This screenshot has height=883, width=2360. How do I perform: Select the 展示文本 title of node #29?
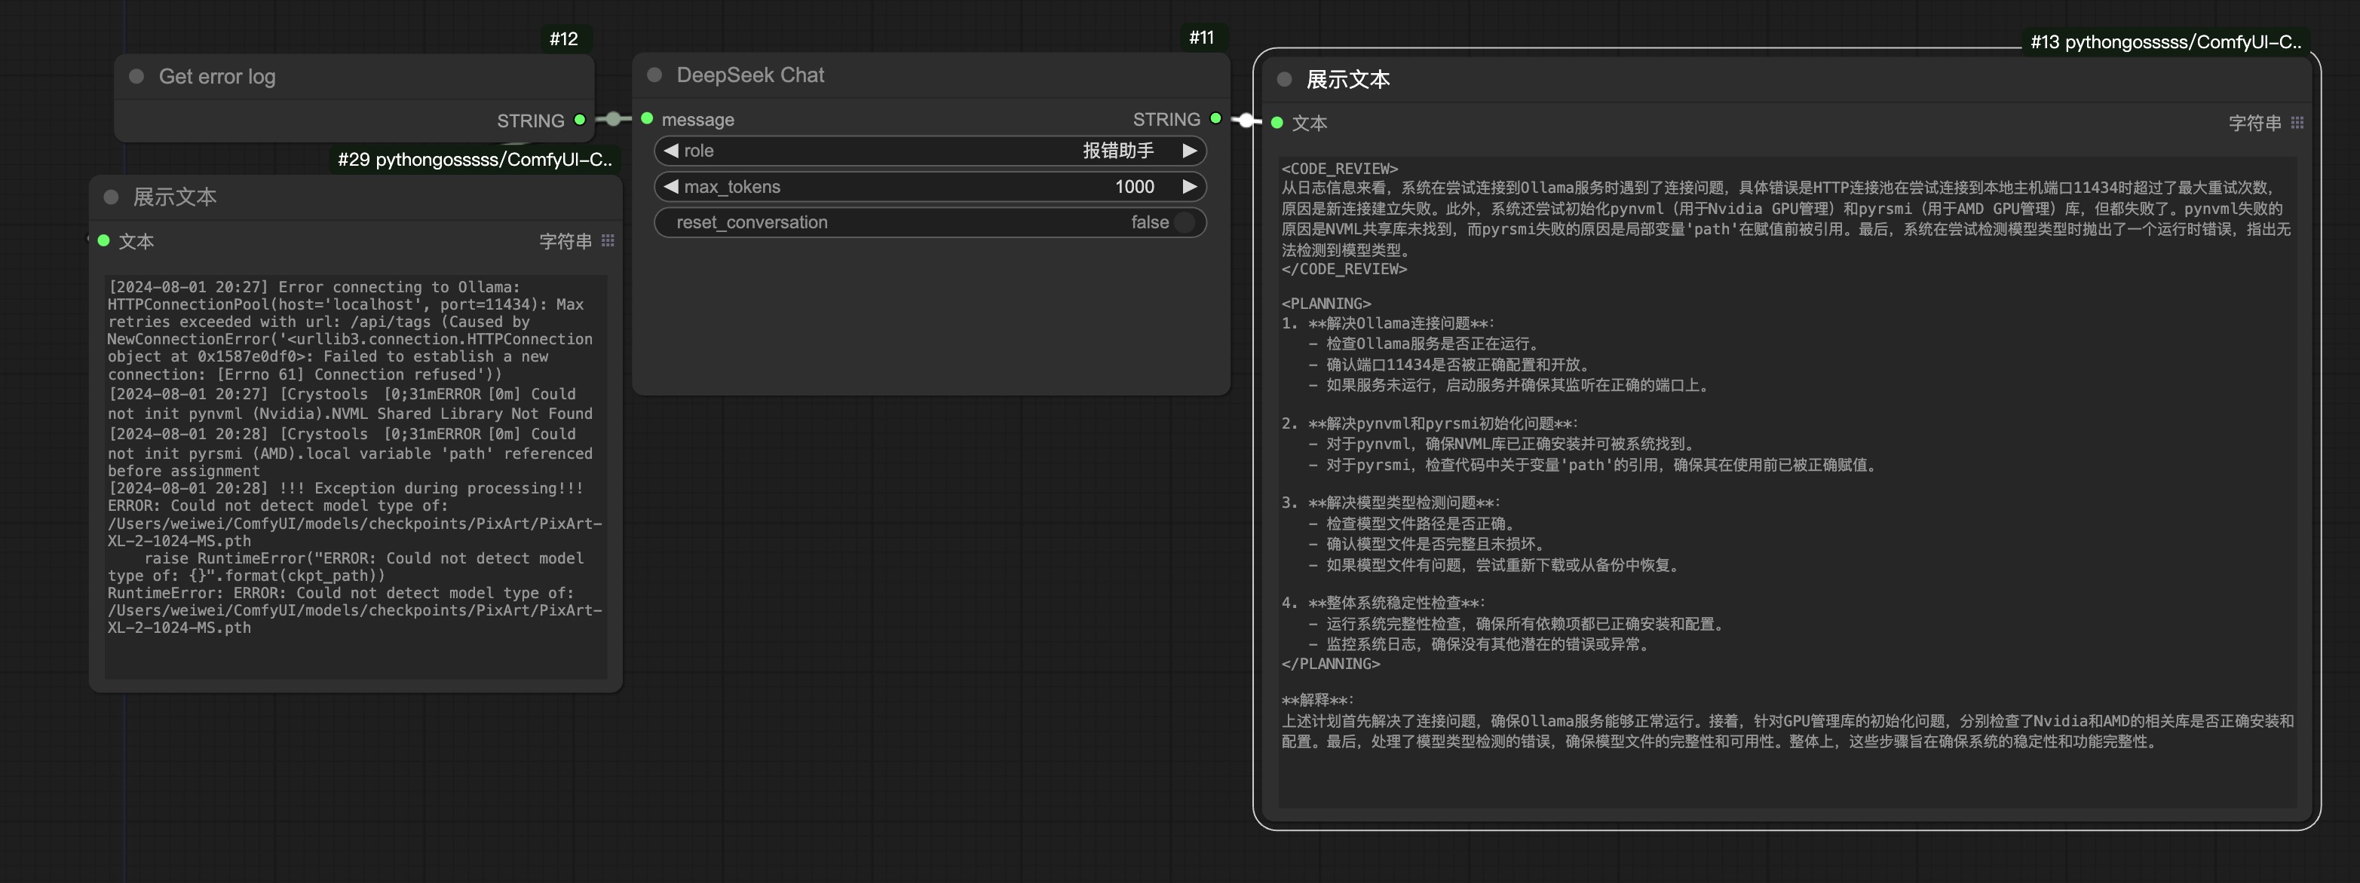(x=175, y=197)
